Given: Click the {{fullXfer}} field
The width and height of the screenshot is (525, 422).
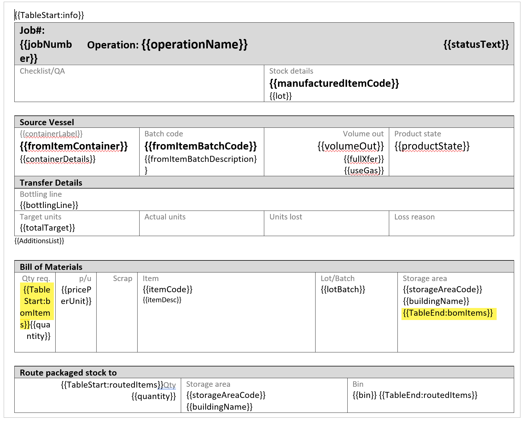Looking at the screenshot, I should 364,159.
